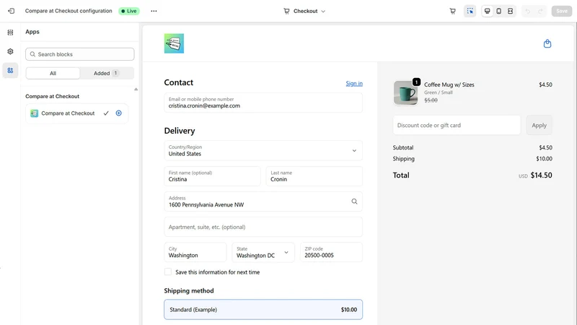The width and height of the screenshot is (577, 325).
Task: Click the First name field
Action: tap(212, 176)
